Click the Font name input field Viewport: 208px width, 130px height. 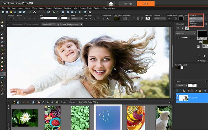click(49, 18)
